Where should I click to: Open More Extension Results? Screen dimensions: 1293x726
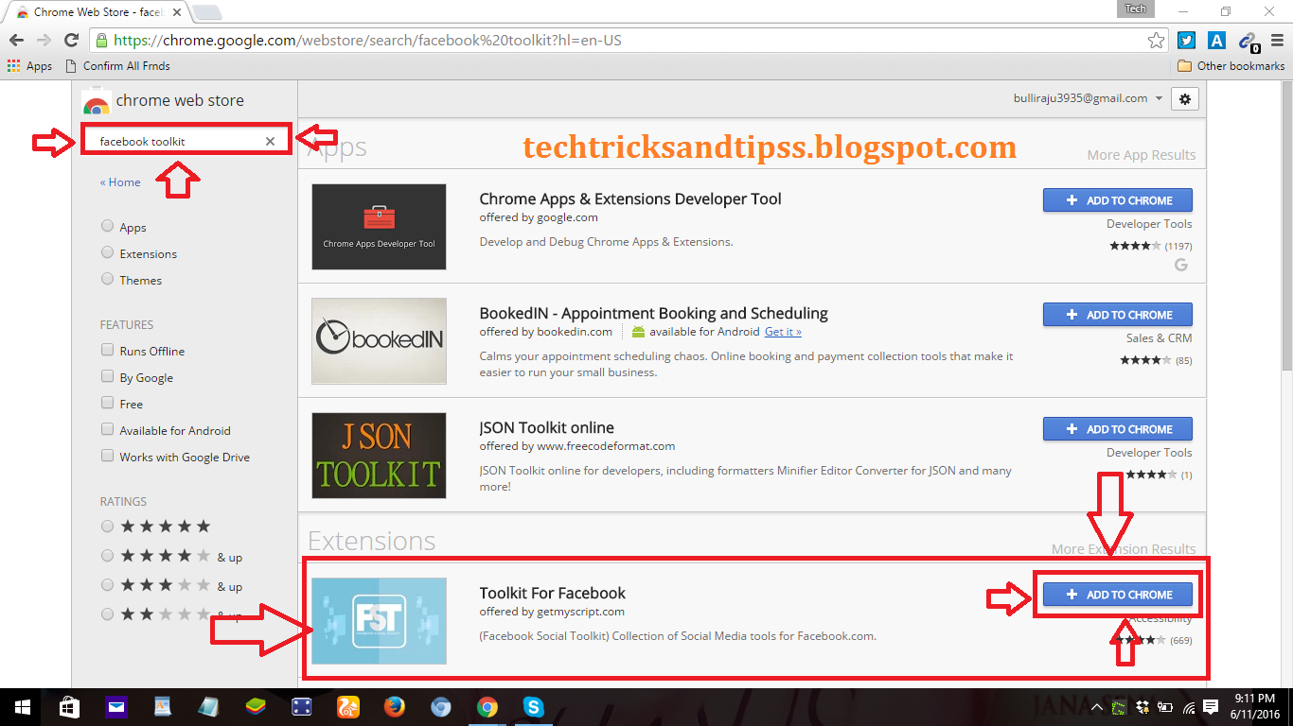(x=1124, y=549)
